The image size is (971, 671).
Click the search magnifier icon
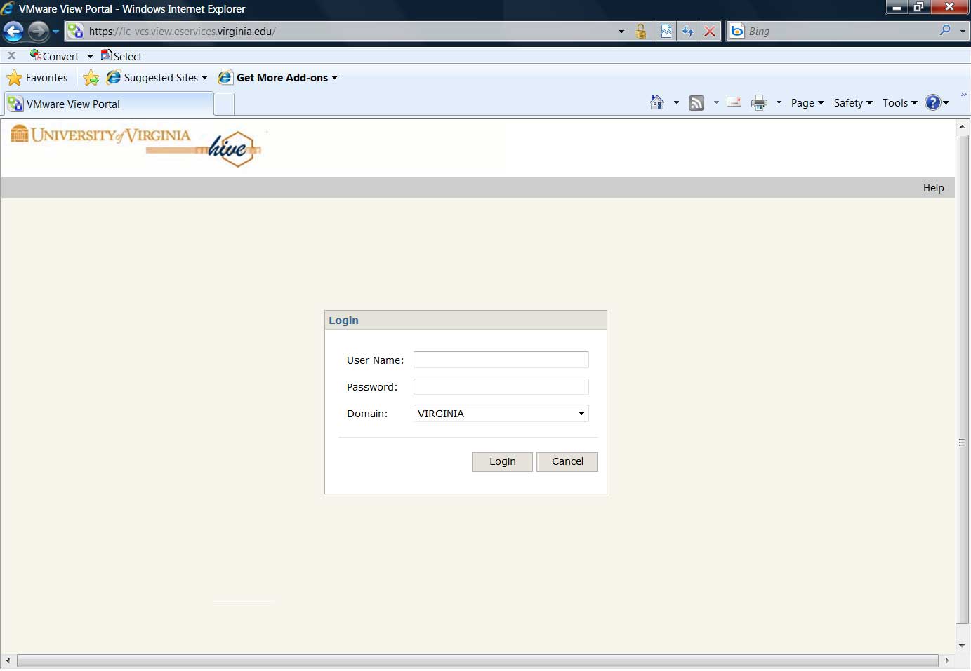point(945,30)
